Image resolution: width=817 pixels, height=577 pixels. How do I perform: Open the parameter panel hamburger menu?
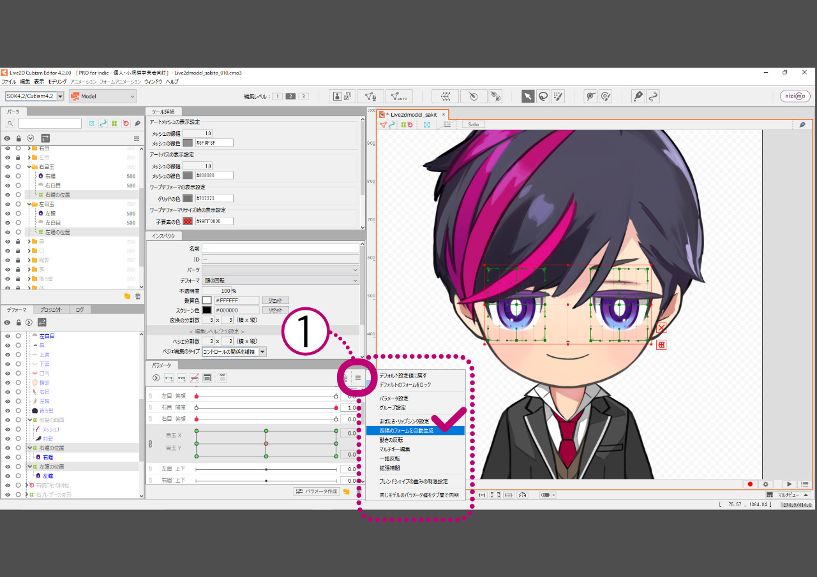(x=358, y=378)
